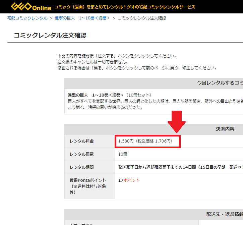Select the 10冊 value
The height and width of the screenshot is (225, 243).
point(123,154)
